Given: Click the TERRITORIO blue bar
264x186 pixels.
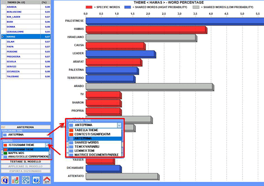Looking at the screenshot, I should tap(110, 79).
